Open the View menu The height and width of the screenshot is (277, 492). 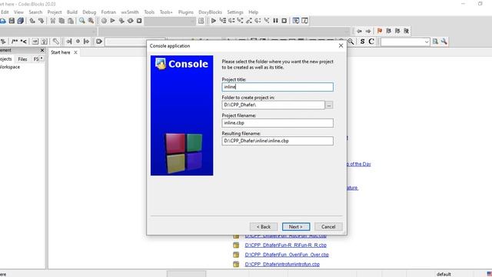pyautogui.click(x=18, y=12)
